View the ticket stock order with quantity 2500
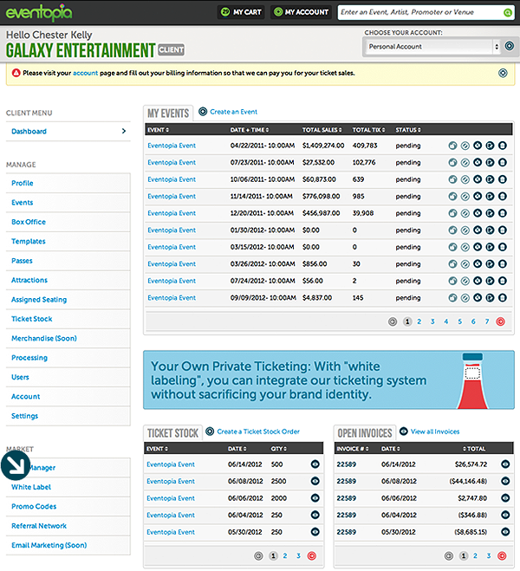The height and width of the screenshot is (571, 520). [315, 481]
